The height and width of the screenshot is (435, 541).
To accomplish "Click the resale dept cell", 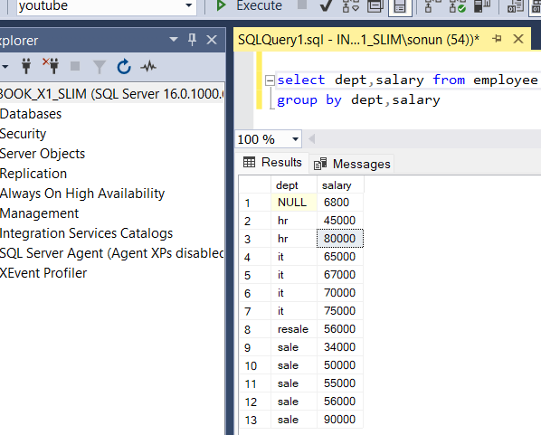I will coord(294,329).
